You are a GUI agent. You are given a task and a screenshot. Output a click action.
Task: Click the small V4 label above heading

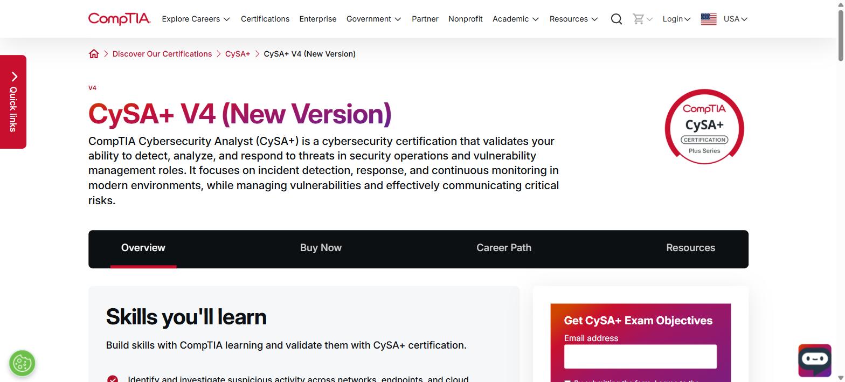[x=92, y=88]
